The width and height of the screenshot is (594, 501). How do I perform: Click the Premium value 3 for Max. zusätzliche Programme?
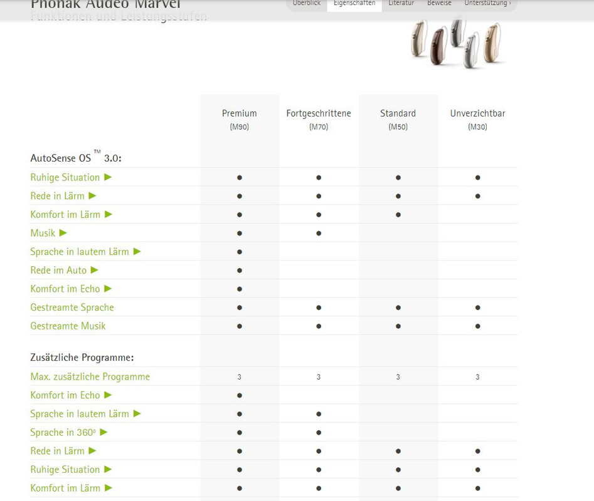[x=240, y=377]
